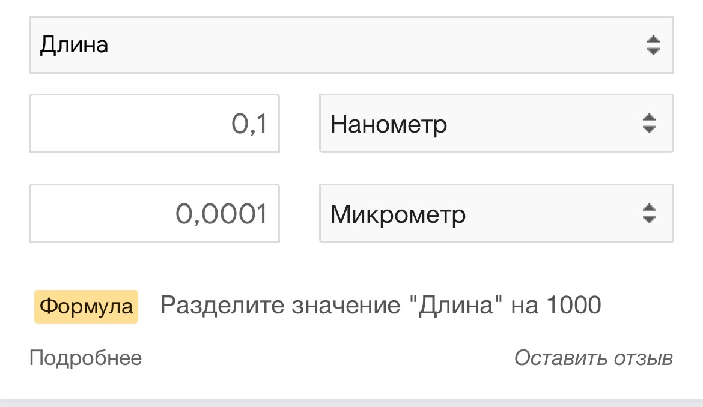
Task: Click the "Оставить отзыв" feedback link
Action: [593, 358]
